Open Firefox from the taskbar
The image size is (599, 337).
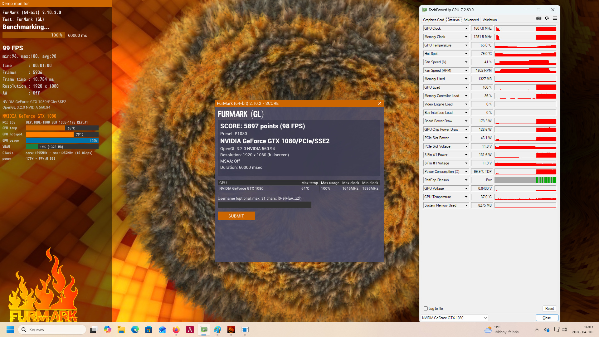(176, 330)
